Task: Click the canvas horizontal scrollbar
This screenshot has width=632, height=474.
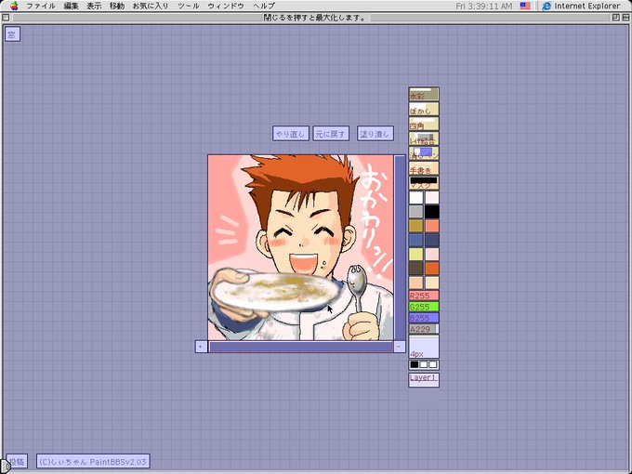Action: pos(301,347)
